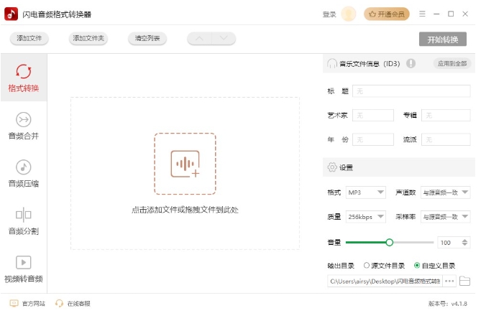Open the 音频分割 audio split tool
The height and width of the screenshot is (316, 481).
[24, 220]
